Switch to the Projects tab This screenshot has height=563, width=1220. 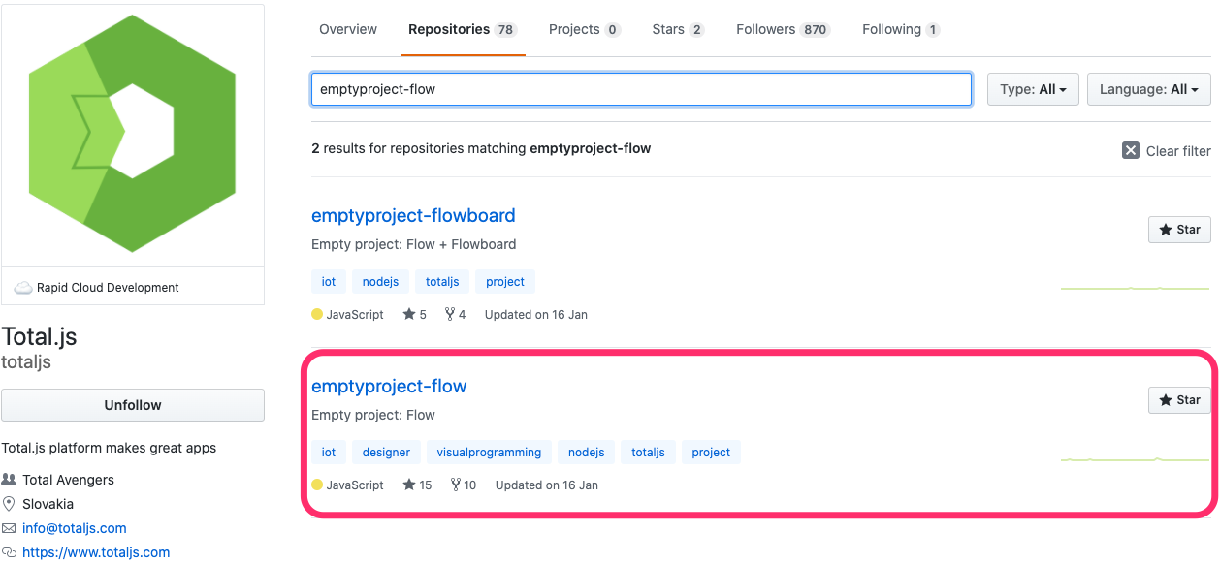[x=584, y=29]
